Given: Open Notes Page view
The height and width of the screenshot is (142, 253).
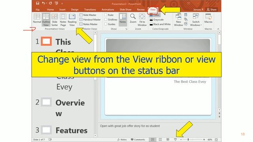Looking at the screenshot, I should click(x=63, y=20).
